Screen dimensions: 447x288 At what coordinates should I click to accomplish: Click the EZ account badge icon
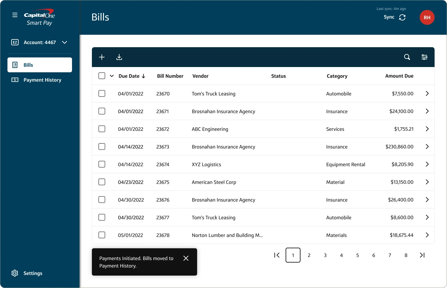[x=15, y=42]
